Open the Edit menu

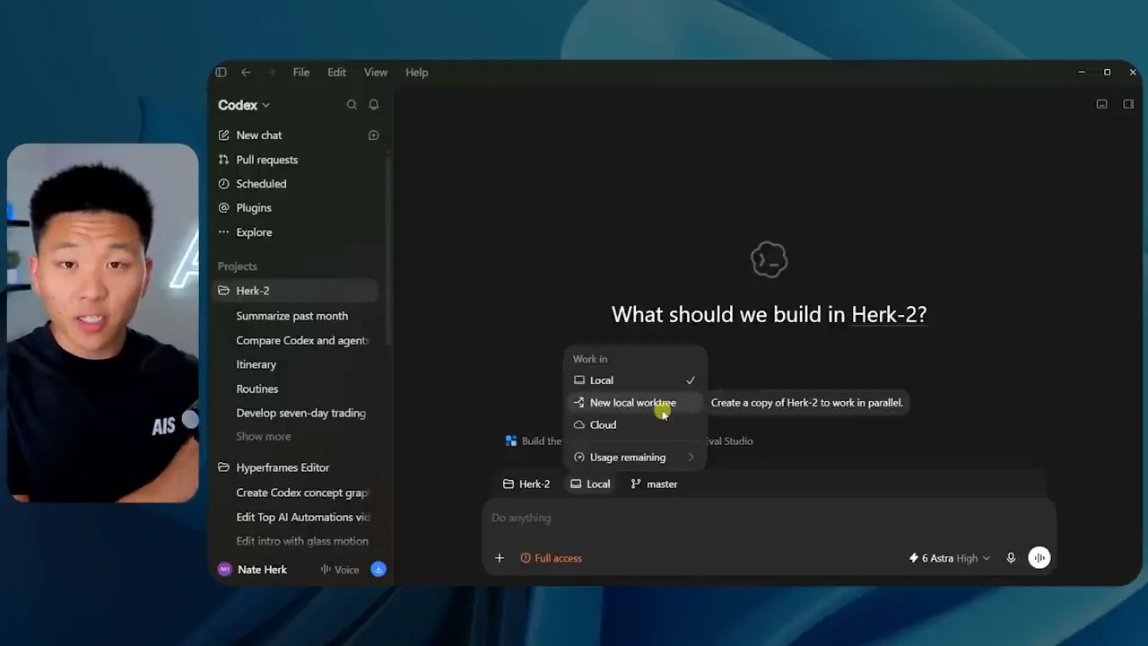(x=336, y=73)
